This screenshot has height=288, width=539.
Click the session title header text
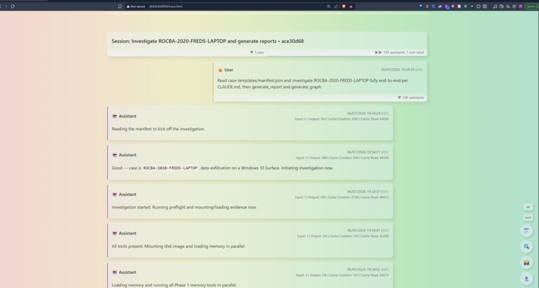[207, 41]
